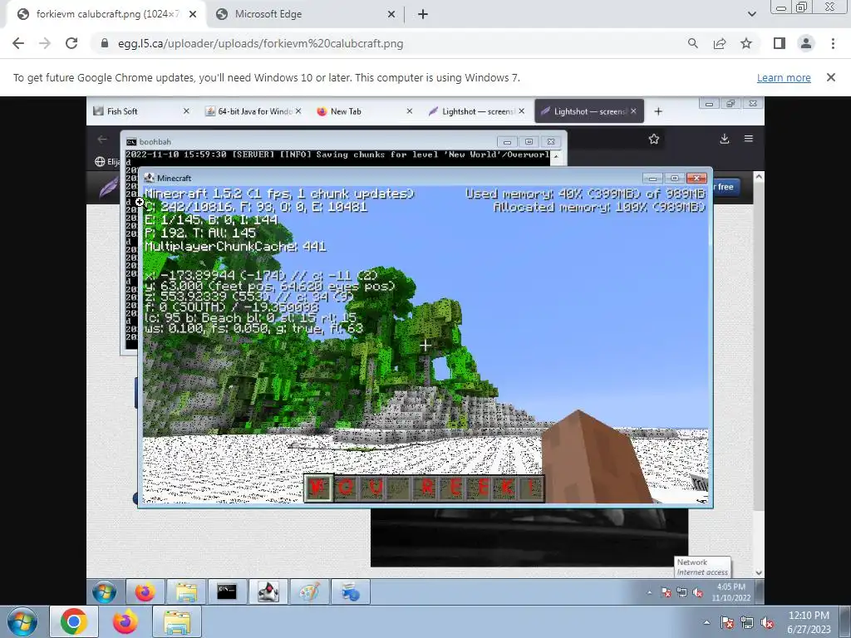Viewport: 851px width, 638px height.
Task: Select the hotbar slot showing exclamation mark
Action: (531, 488)
